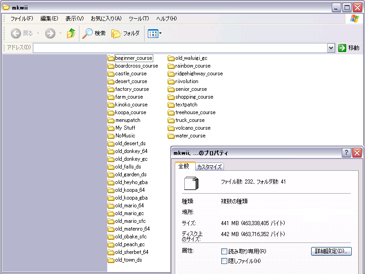Image resolution: width=365 pixels, height=274 pixels.
Task: Open the ファイル(F) menu
Action: point(21,19)
